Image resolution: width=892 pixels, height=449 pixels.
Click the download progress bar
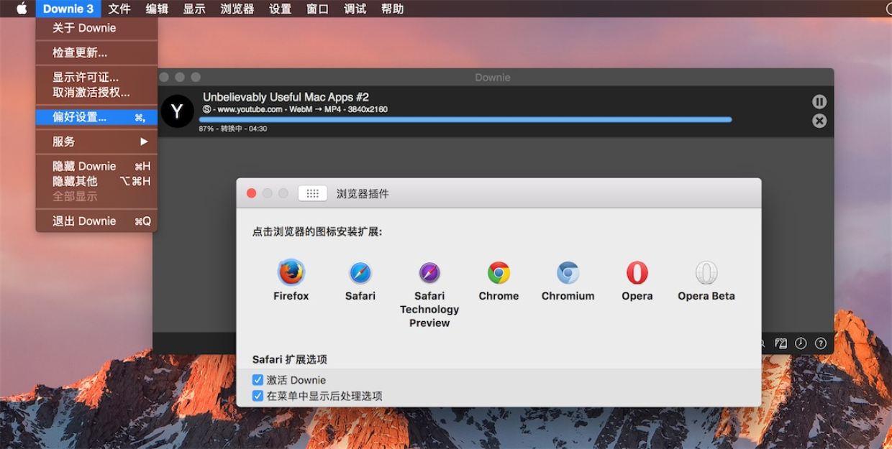tap(465, 119)
